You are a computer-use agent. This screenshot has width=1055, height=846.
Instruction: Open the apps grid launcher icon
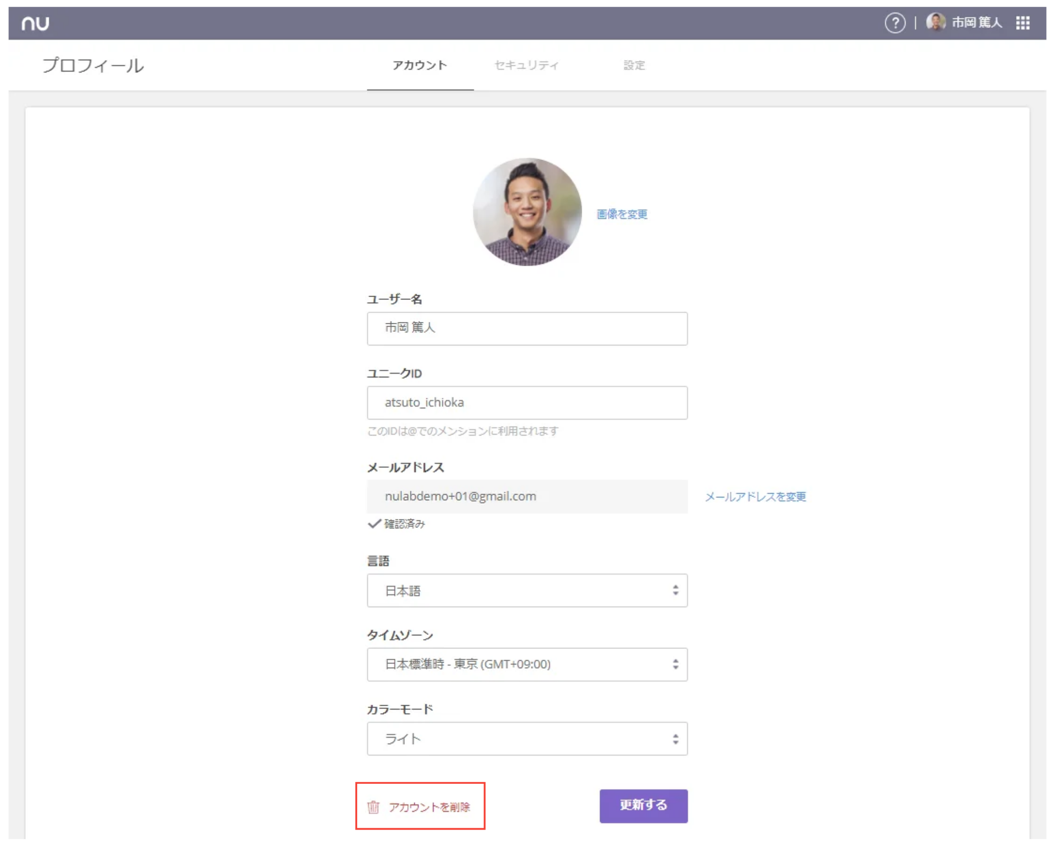tap(1023, 22)
